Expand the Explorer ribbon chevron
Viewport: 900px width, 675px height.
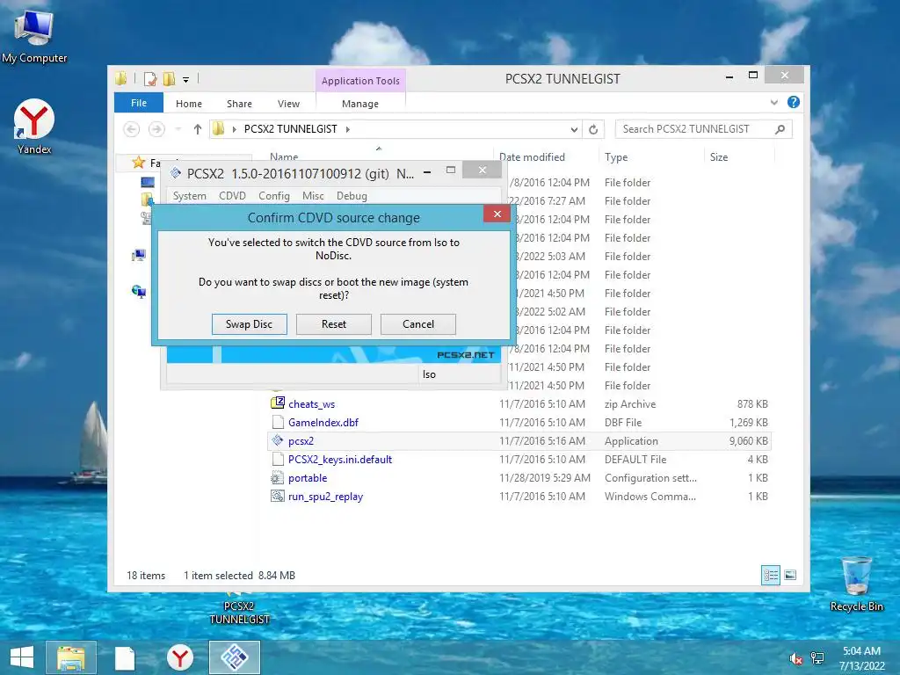pos(773,102)
